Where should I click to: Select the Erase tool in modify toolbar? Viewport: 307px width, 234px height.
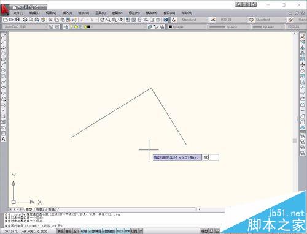pos(303,36)
